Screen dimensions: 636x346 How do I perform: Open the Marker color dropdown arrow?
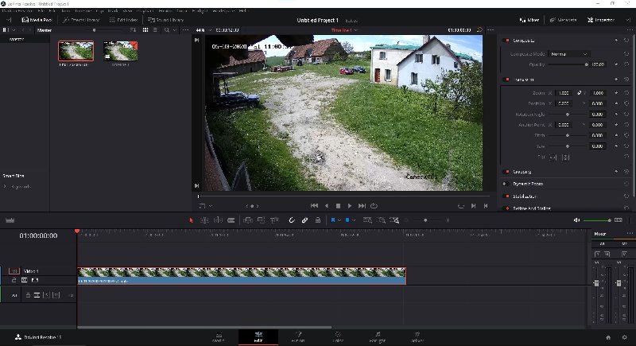[x=354, y=220]
